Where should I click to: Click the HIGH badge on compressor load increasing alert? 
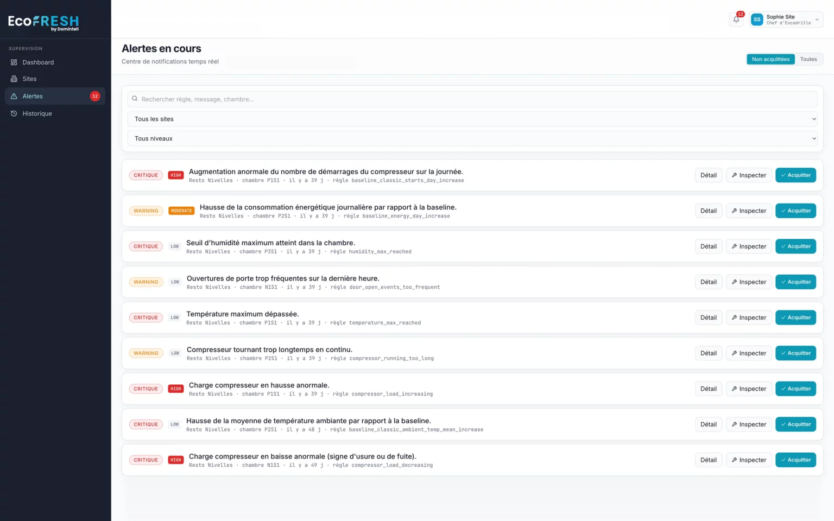[x=176, y=389]
